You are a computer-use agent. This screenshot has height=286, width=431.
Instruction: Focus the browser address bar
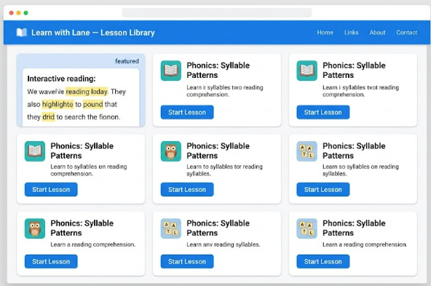(x=217, y=12)
